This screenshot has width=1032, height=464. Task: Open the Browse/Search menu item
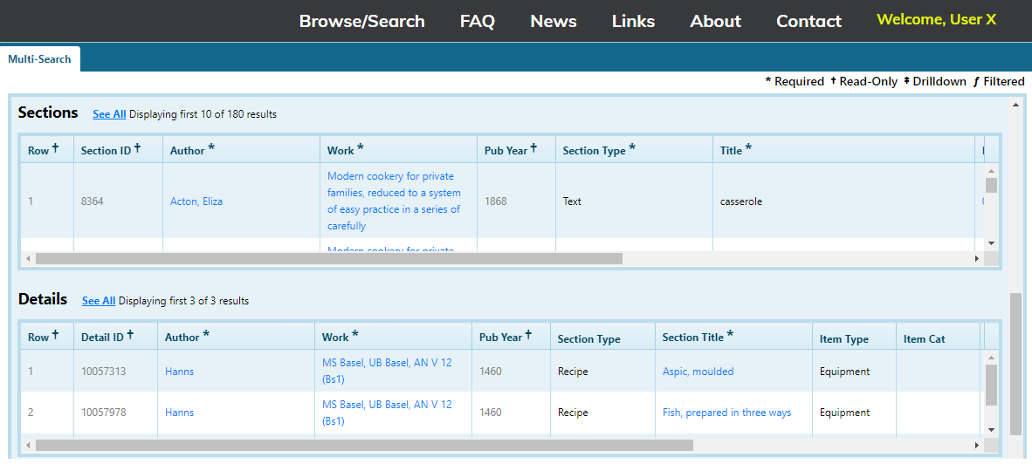(361, 21)
